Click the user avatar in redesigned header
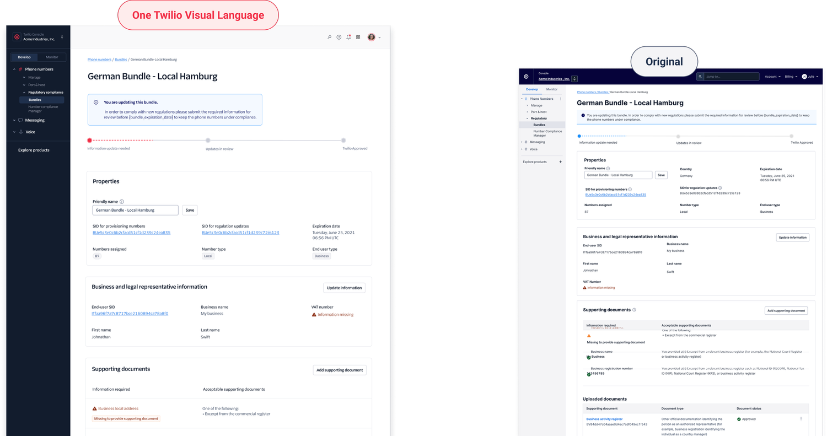Viewport: 827px width, 436px height. [372, 37]
